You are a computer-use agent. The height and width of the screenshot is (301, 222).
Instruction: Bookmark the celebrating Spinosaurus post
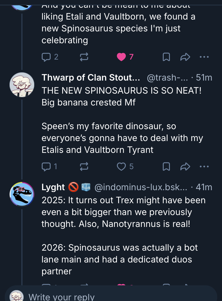pos(166,57)
